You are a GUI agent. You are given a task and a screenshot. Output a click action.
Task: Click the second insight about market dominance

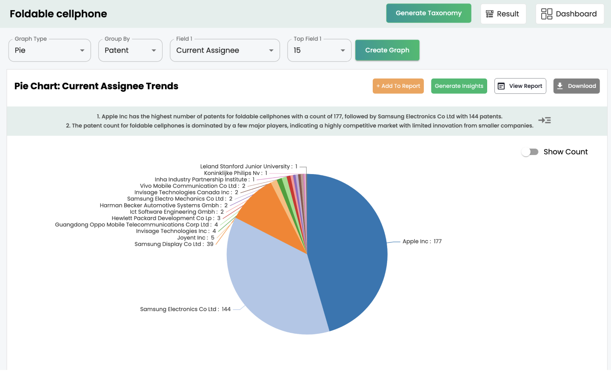[x=300, y=126]
